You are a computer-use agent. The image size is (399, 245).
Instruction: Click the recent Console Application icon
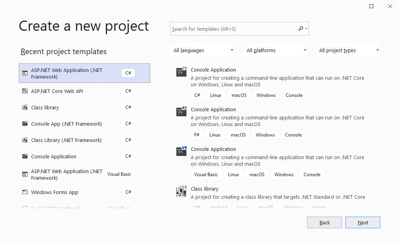25,156
